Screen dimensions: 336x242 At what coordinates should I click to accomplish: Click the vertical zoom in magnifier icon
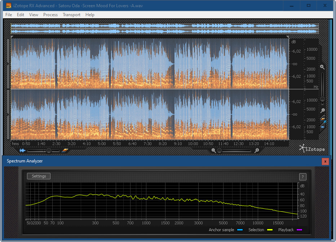322,67
